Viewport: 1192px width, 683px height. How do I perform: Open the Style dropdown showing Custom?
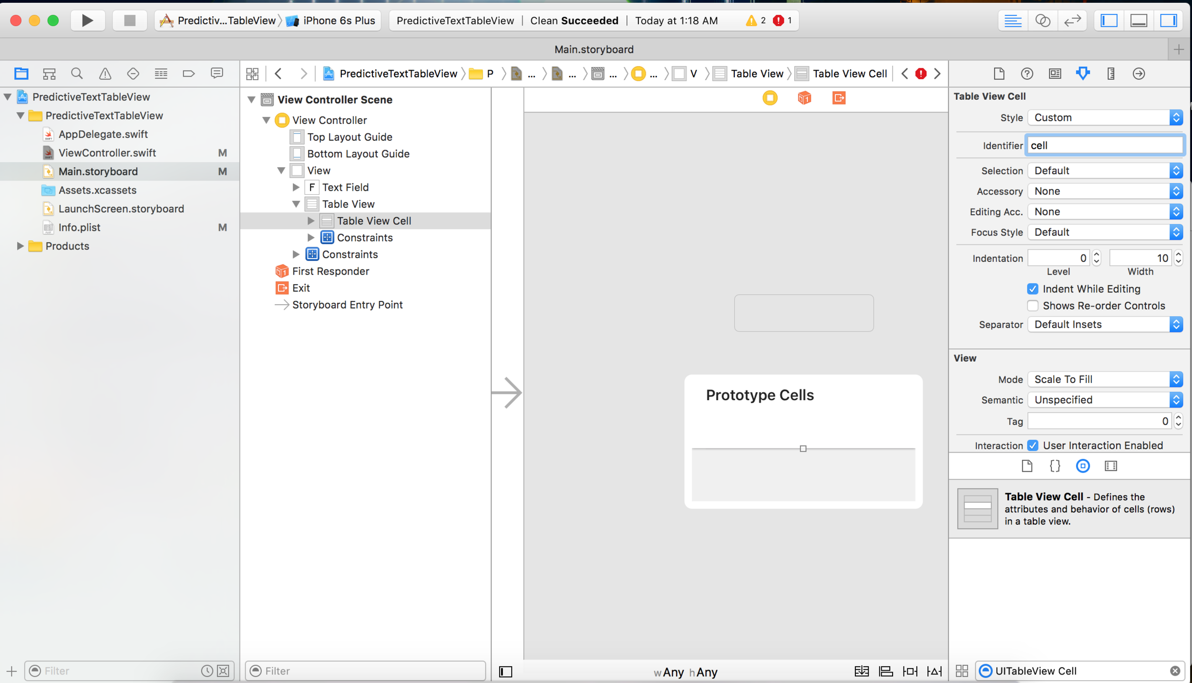tap(1105, 117)
